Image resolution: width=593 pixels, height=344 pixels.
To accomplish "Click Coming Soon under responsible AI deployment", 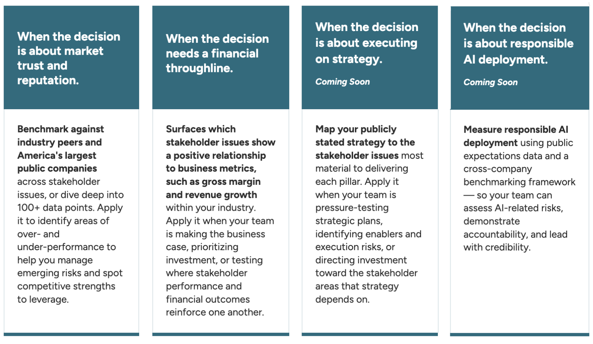I will [x=490, y=83].
